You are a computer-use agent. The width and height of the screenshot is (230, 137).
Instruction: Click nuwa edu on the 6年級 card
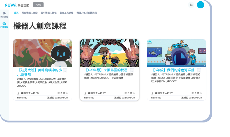point(156,98)
